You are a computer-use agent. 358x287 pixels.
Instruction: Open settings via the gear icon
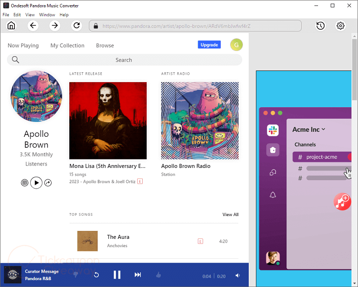(340, 26)
